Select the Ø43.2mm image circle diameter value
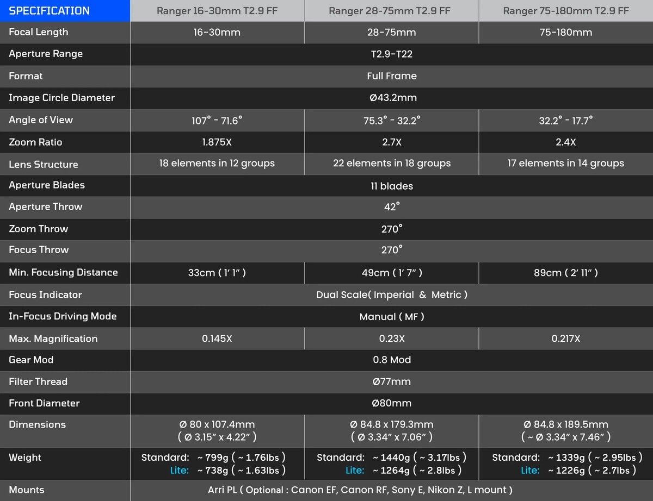Viewport: 653px width, 501px height. tap(391, 98)
